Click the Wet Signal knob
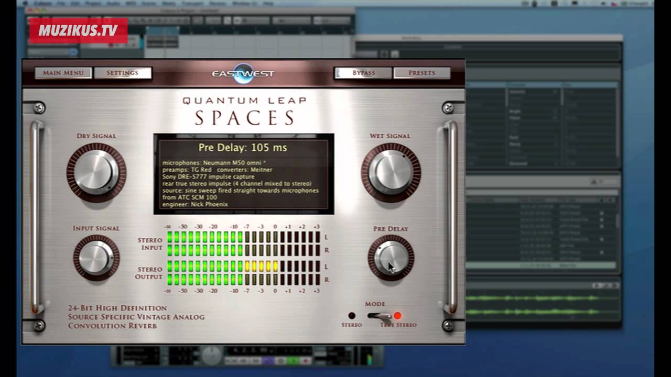The image size is (671, 377). (x=391, y=173)
